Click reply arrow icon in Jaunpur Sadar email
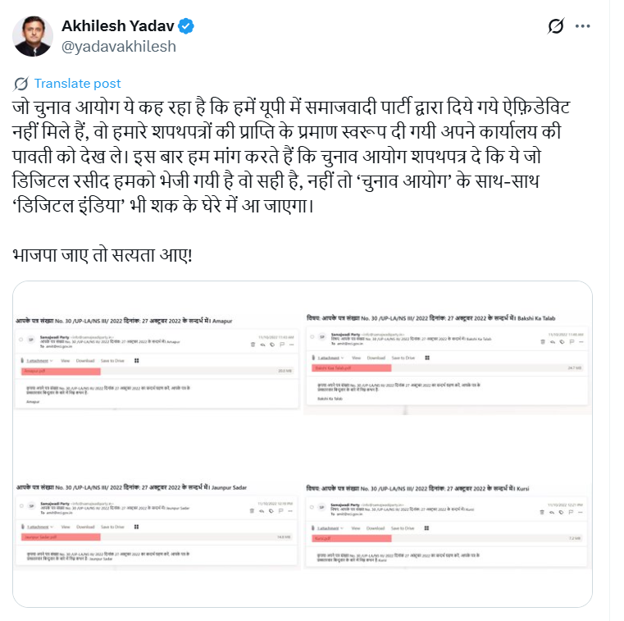 pyautogui.click(x=262, y=511)
